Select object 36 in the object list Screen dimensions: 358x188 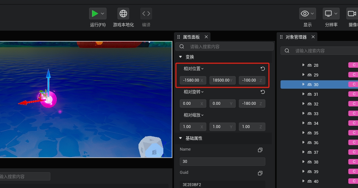pos(316,143)
